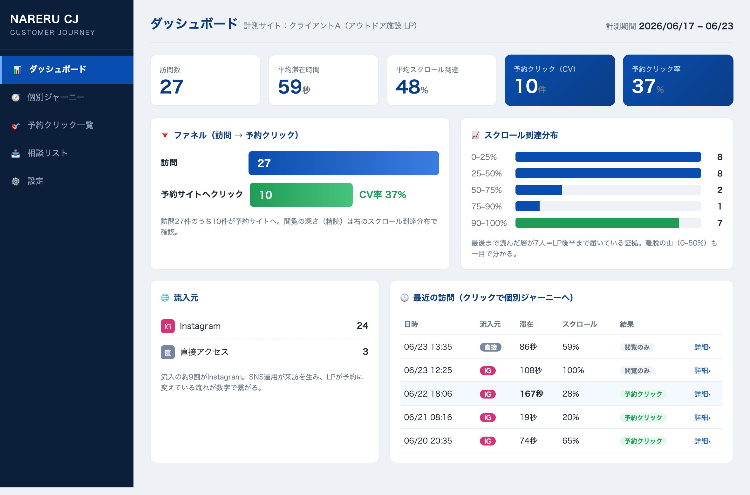Viewport: 750px width, 495px height.
Task: Click the 日時 column header
Action: [411, 324]
